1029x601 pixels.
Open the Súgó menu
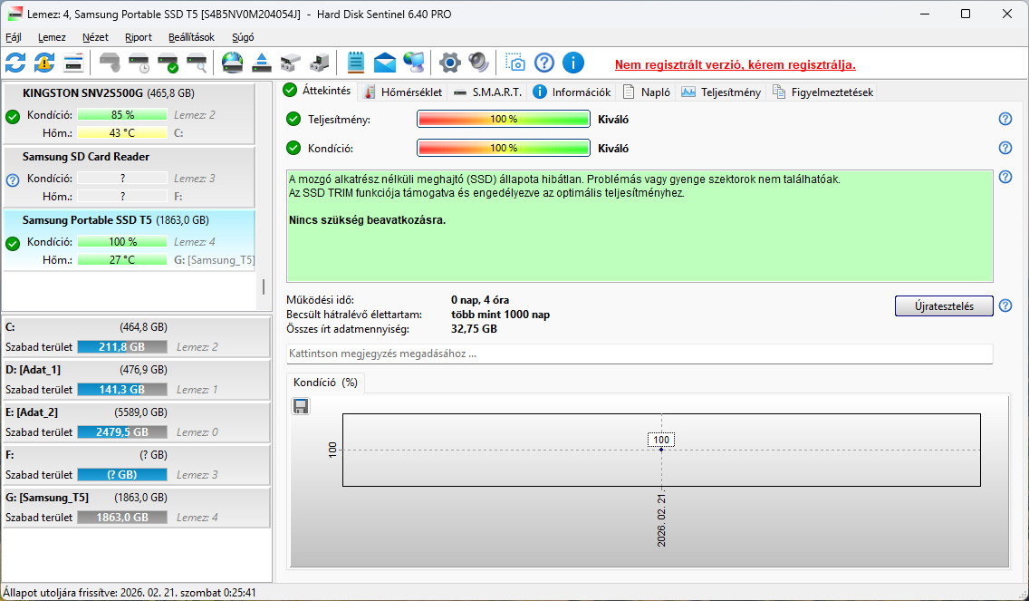click(x=243, y=37)
